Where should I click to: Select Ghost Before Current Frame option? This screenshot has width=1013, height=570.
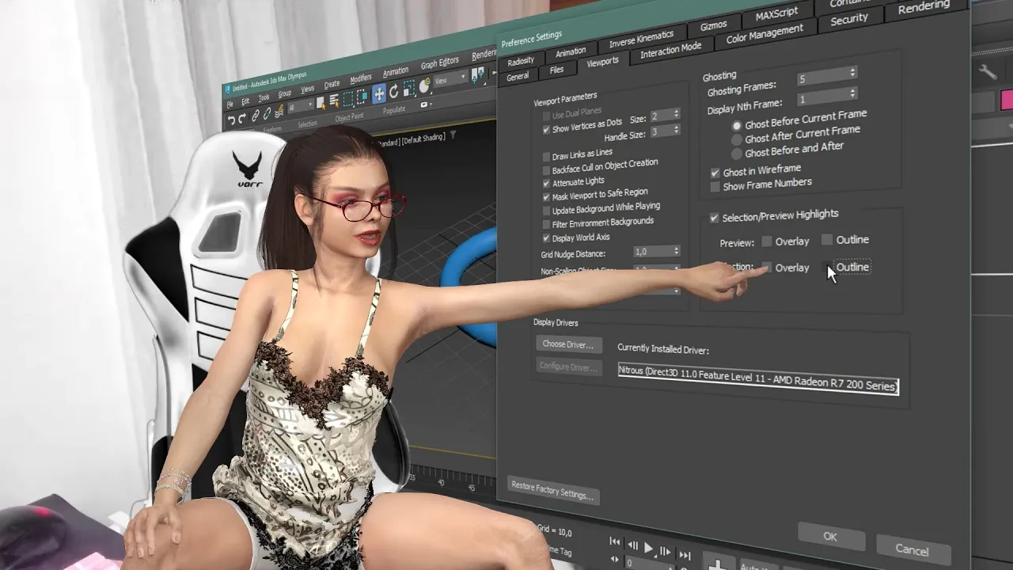[737, 126]
